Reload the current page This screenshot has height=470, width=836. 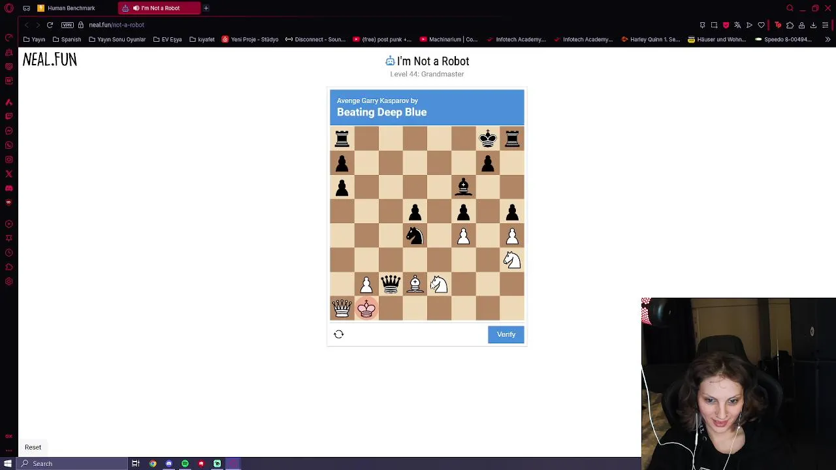pyautogui.click(x=50, y=25)
